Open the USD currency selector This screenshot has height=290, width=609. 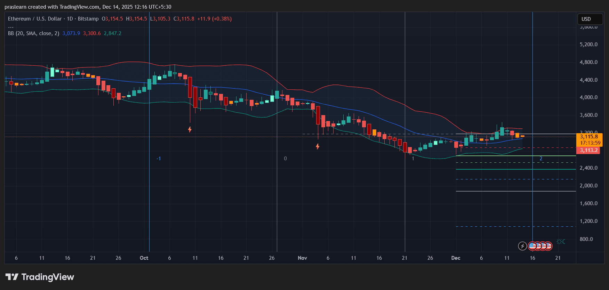coord(589,19)
